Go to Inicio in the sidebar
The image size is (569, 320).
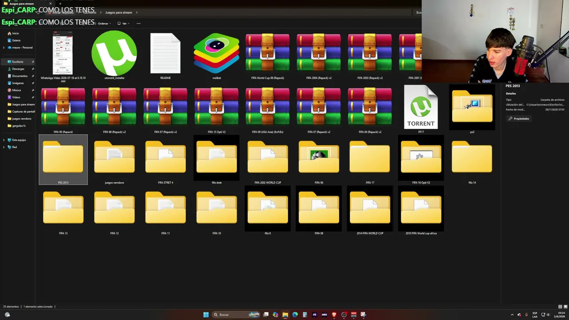click(15, 33)
